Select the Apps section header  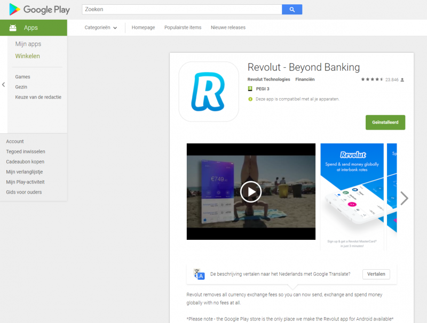click(x=34, y=28)
